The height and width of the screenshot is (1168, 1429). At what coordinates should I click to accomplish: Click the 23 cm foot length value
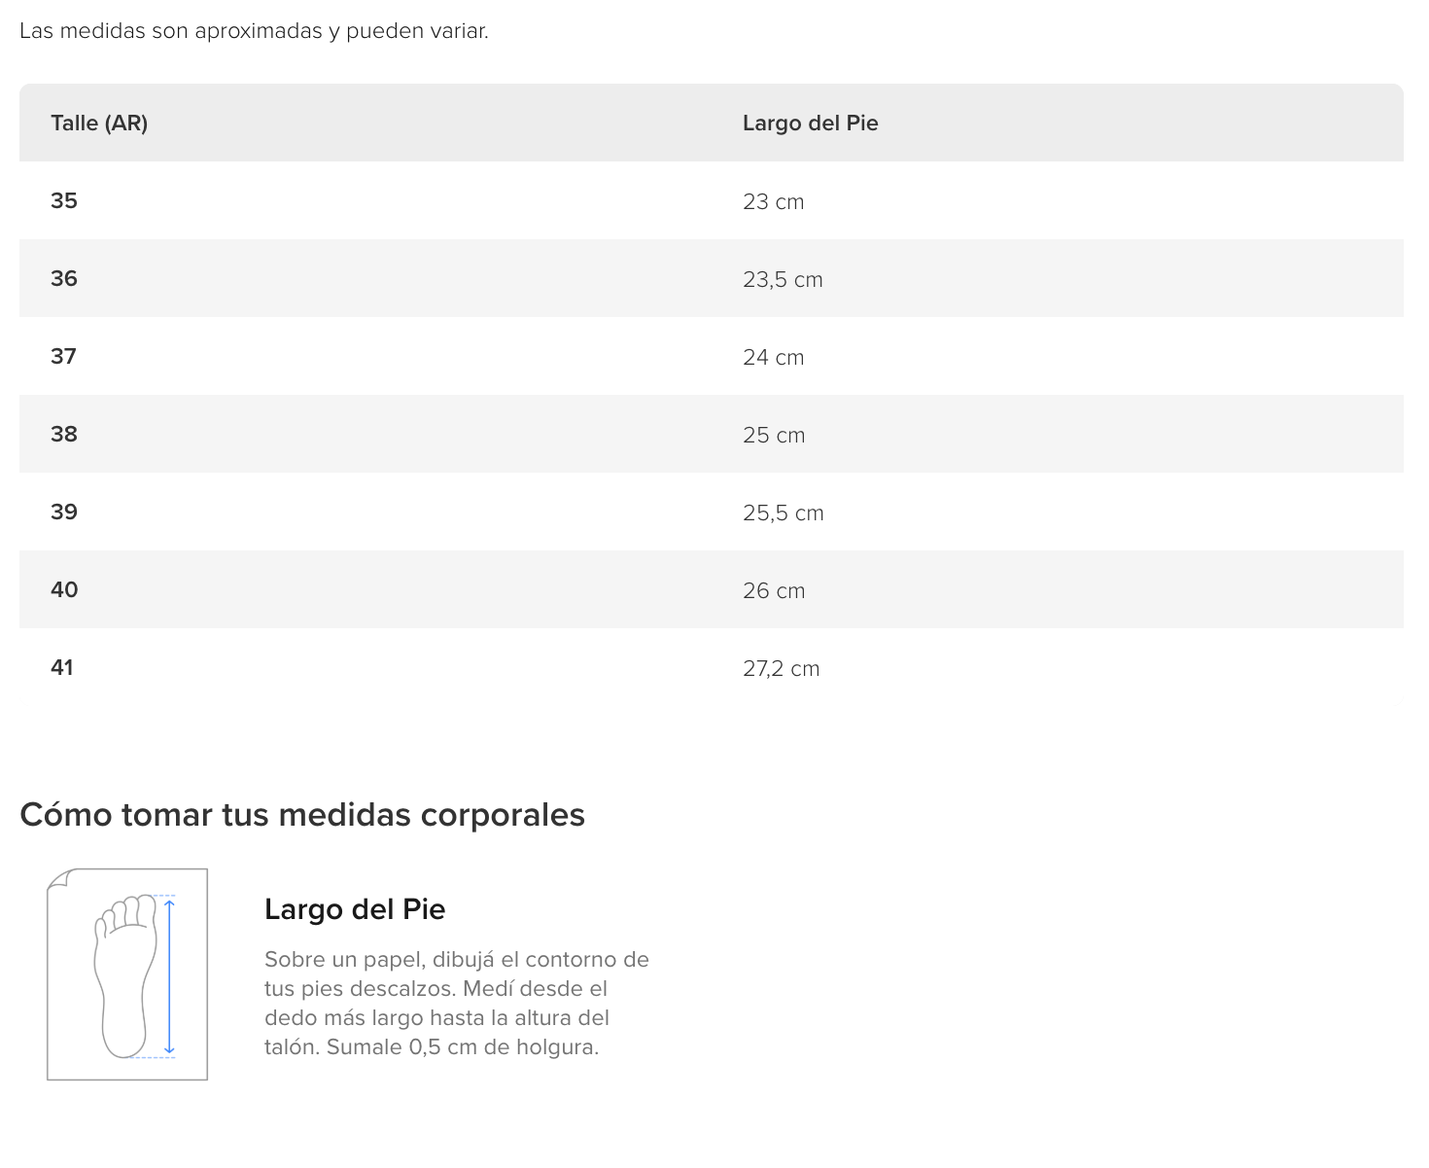pyautogui.click(x=774, y=201)
